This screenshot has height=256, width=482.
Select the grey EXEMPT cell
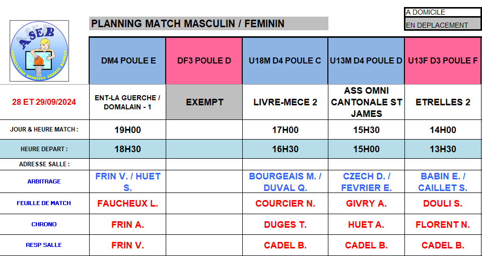(x=204, y=102)
